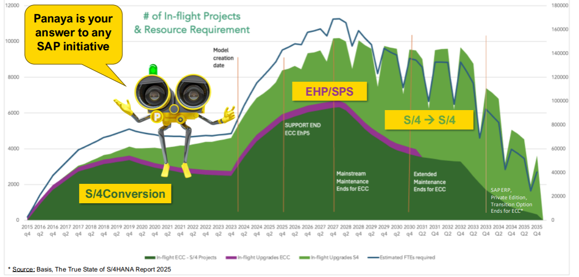
Task: Select the yellow Panaya speech bubble
Action: (x=73, y=34)
